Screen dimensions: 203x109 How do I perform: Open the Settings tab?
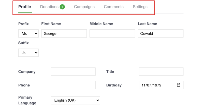point(140,7)
